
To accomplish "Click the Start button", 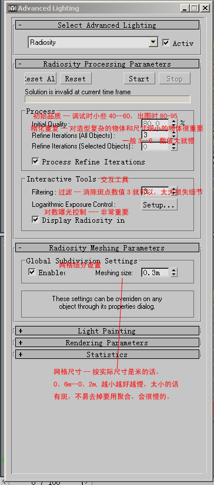I will [x=139, y=78].
